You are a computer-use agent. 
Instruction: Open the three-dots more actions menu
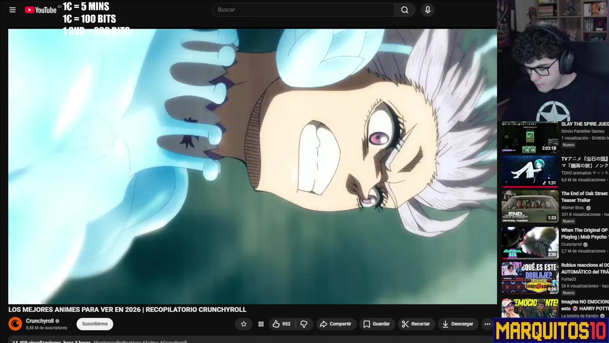pyautogui.click(x=487, y=324)
